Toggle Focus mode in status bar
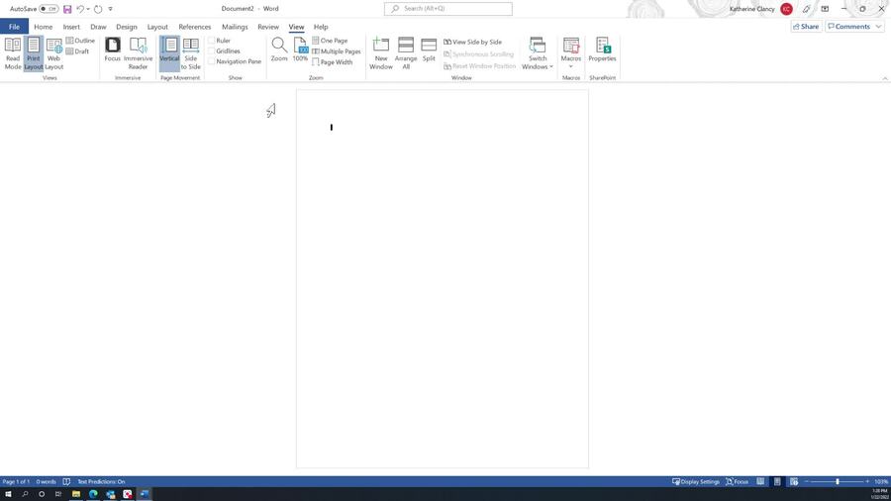891x501 pixels. pos(737,481)
